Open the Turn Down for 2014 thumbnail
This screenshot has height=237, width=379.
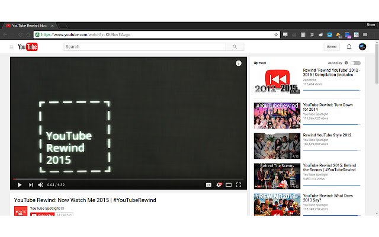coord(277,116)
